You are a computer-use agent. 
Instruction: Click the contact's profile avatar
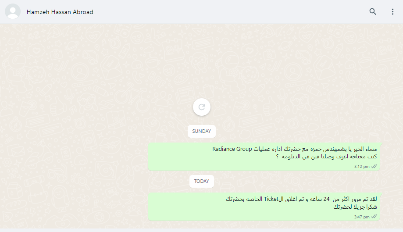[x=13, y=11]
